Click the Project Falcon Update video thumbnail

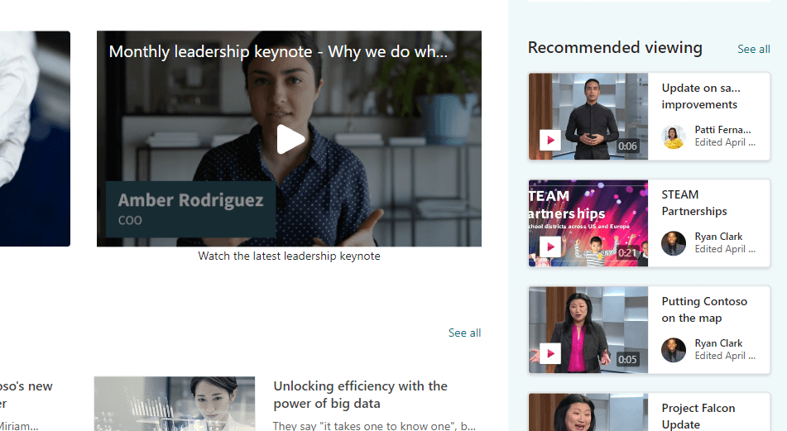tap(588, 413)
